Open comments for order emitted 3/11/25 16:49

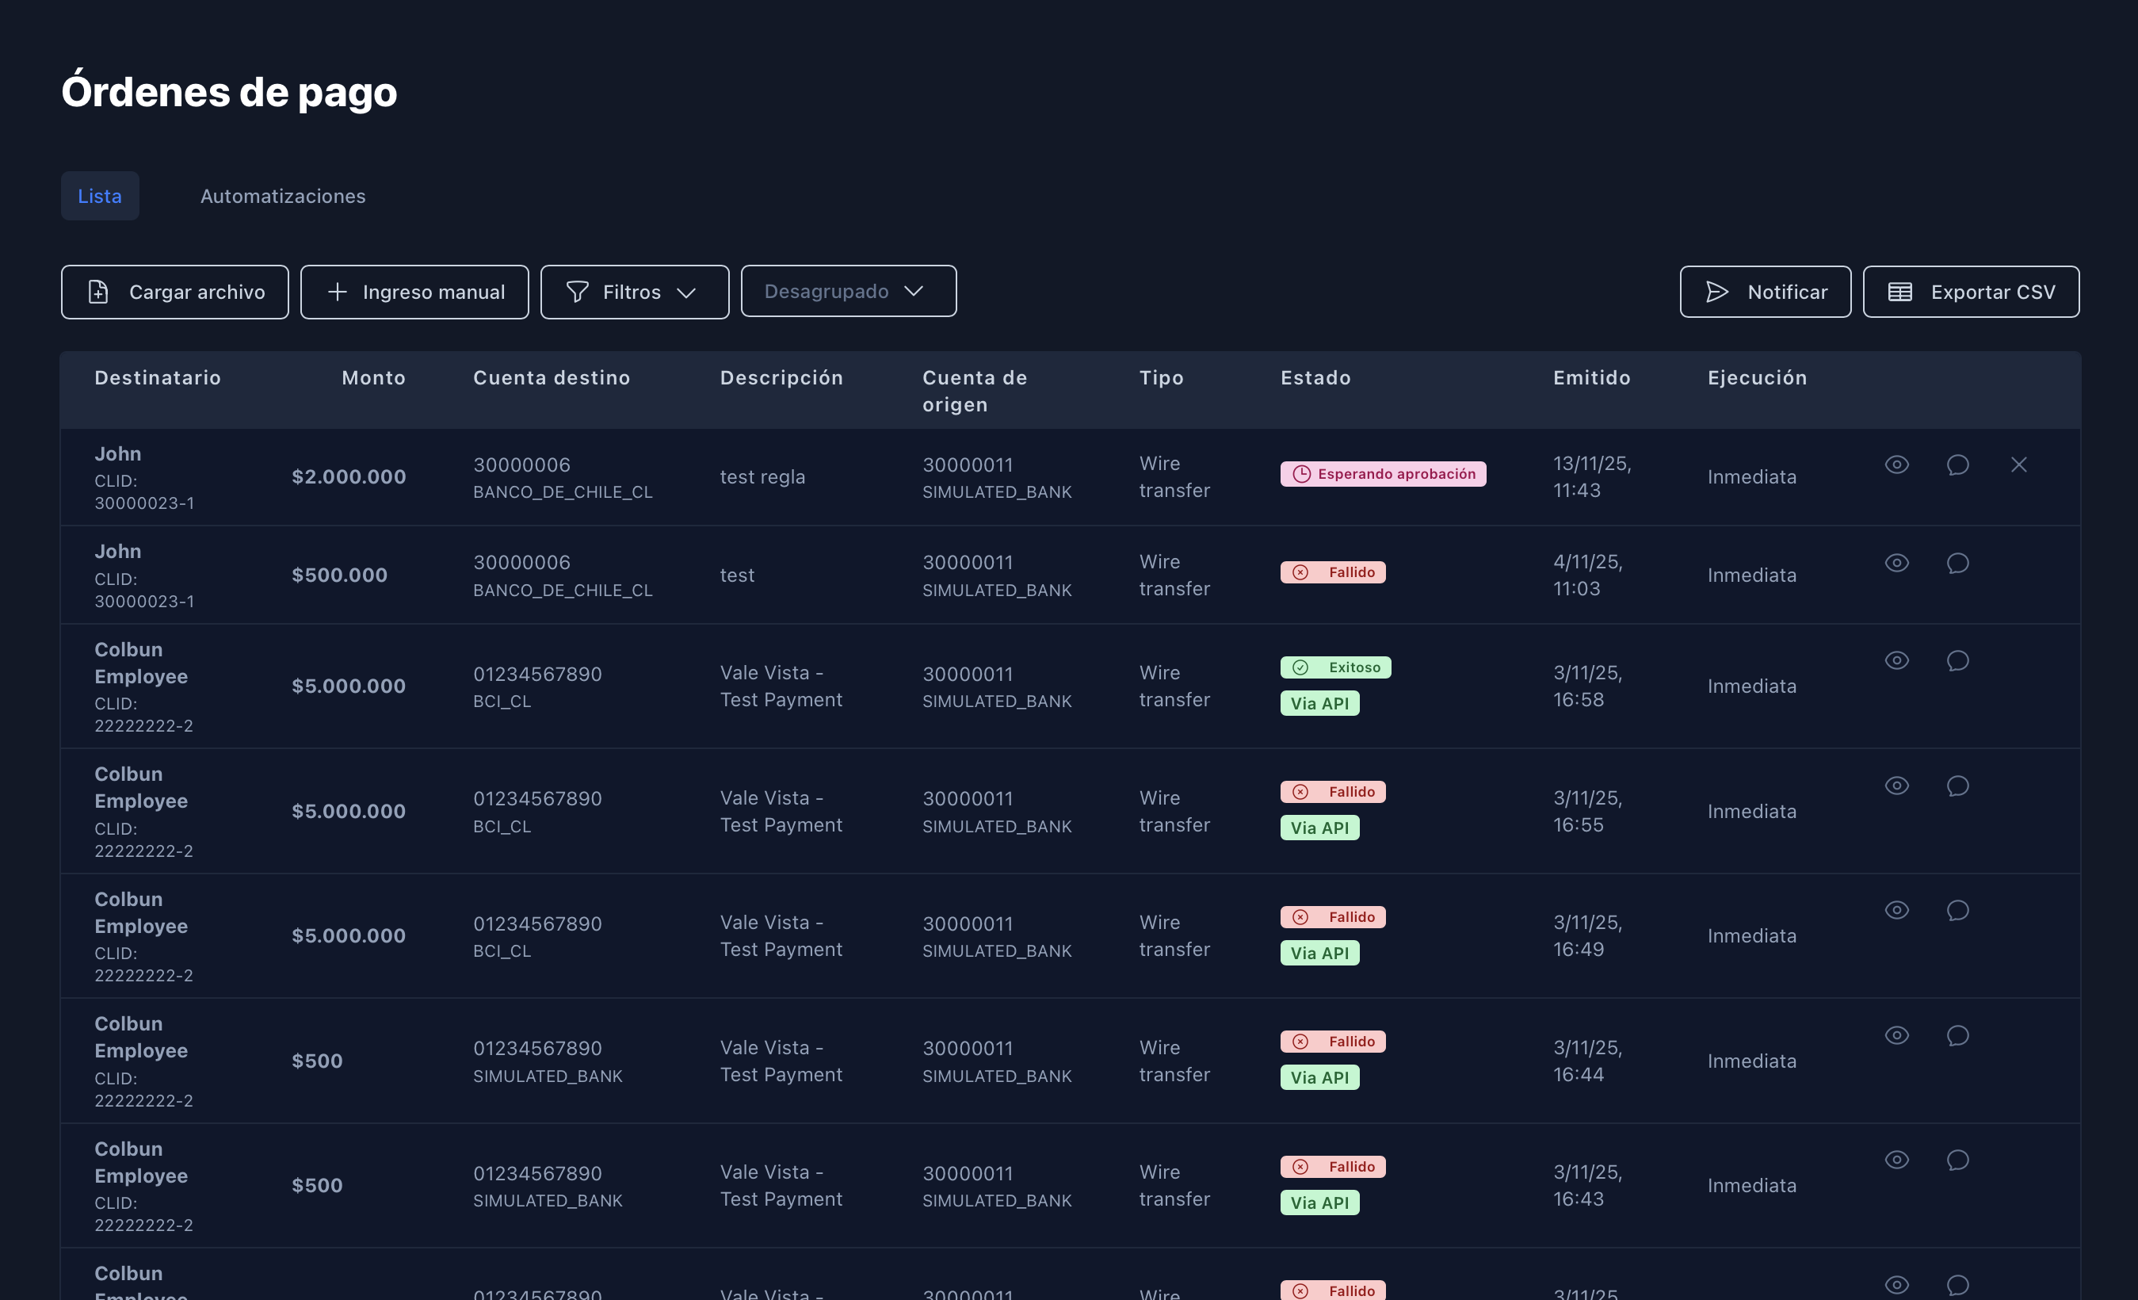click(x=1957, y=909)
